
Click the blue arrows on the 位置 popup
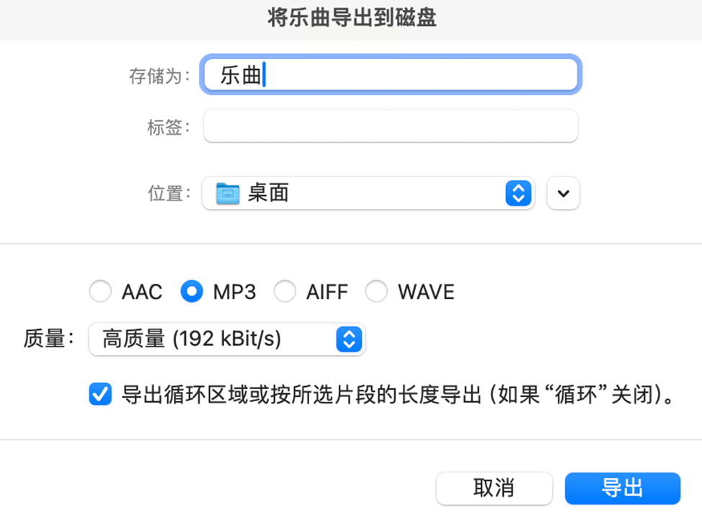tap(518, 193)
